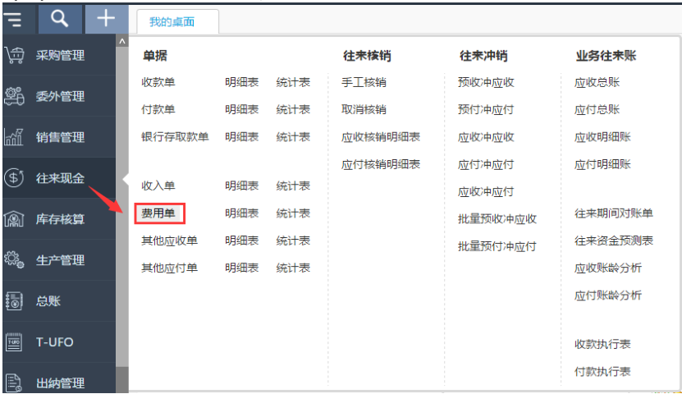Image resolution: width=682 pixels, height=394 pixels.
Task: Open 统计表 for 银行存取款单
Action: [x=293, y=137]
